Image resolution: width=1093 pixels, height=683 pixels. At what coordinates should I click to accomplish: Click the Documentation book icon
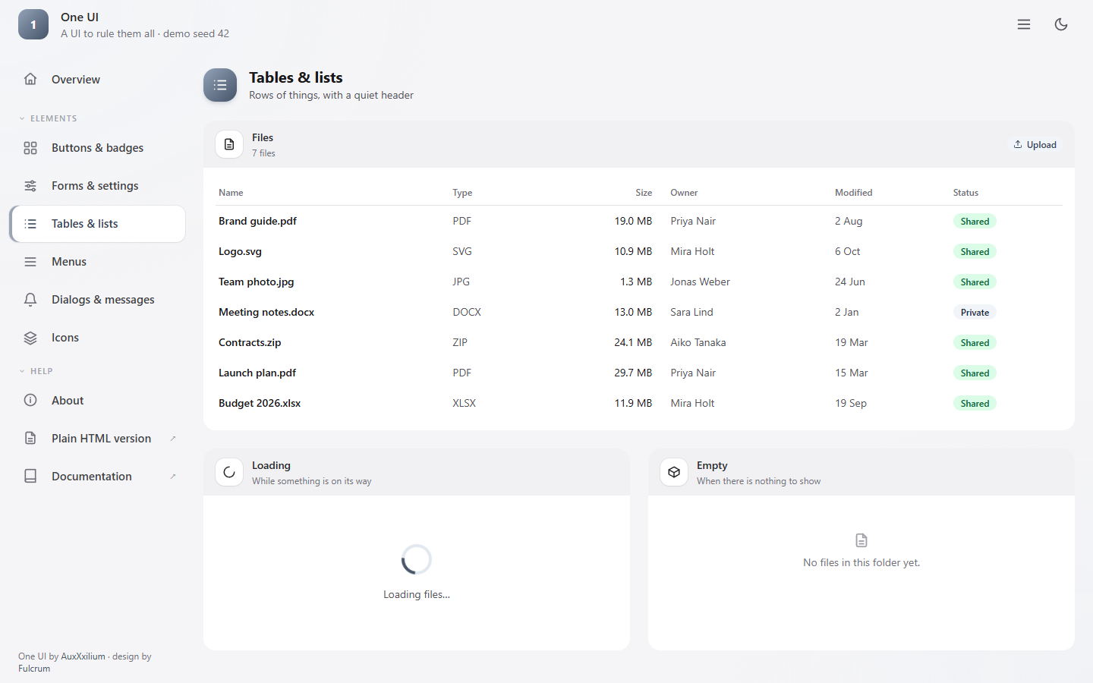pyautogui.click(x=30, y=477)
